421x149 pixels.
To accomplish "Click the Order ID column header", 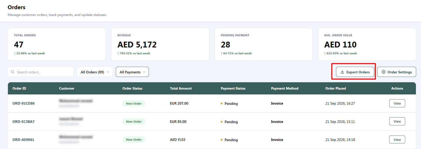I will pos(19,89).
